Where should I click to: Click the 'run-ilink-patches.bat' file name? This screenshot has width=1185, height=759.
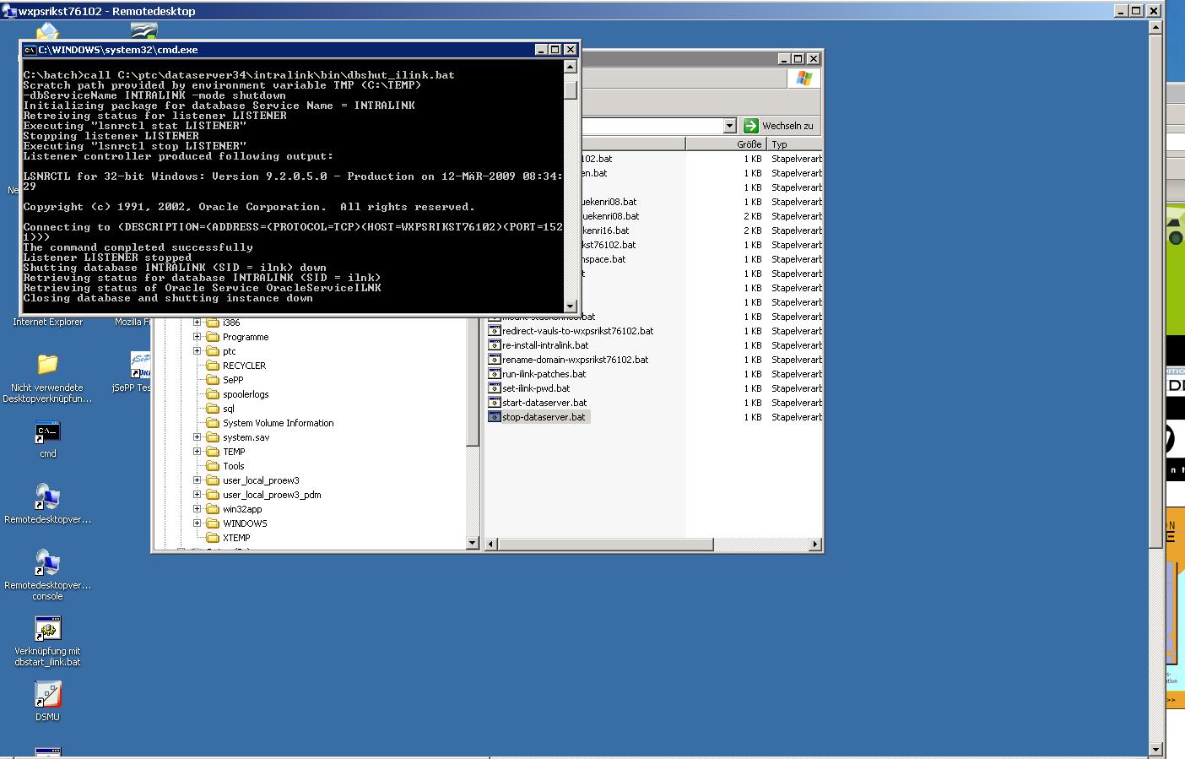coord(544,374)
